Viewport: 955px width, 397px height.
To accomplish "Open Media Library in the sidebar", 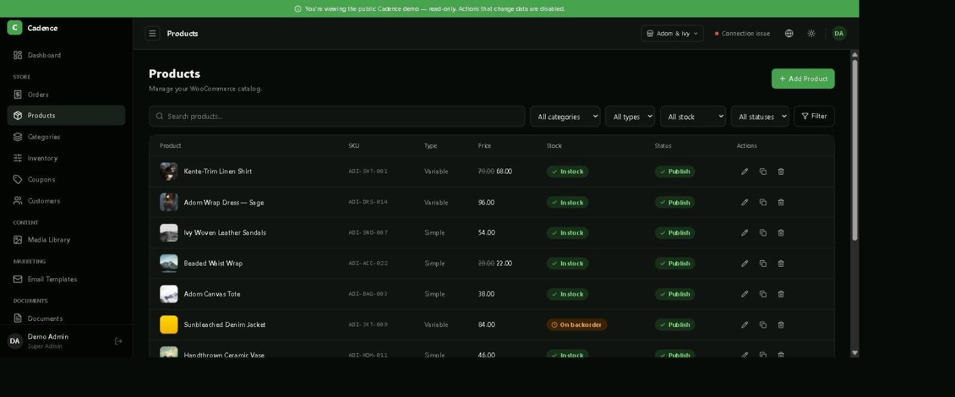I will [66, 240].
